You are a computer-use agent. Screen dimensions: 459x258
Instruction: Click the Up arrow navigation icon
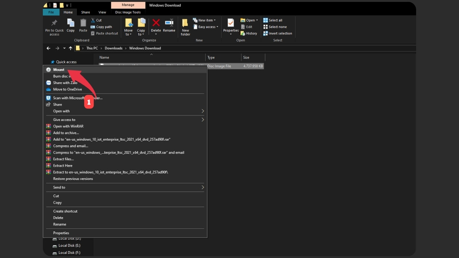point(70,48)
